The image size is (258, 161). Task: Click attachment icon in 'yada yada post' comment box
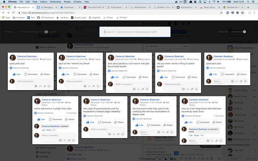point(44,86)
